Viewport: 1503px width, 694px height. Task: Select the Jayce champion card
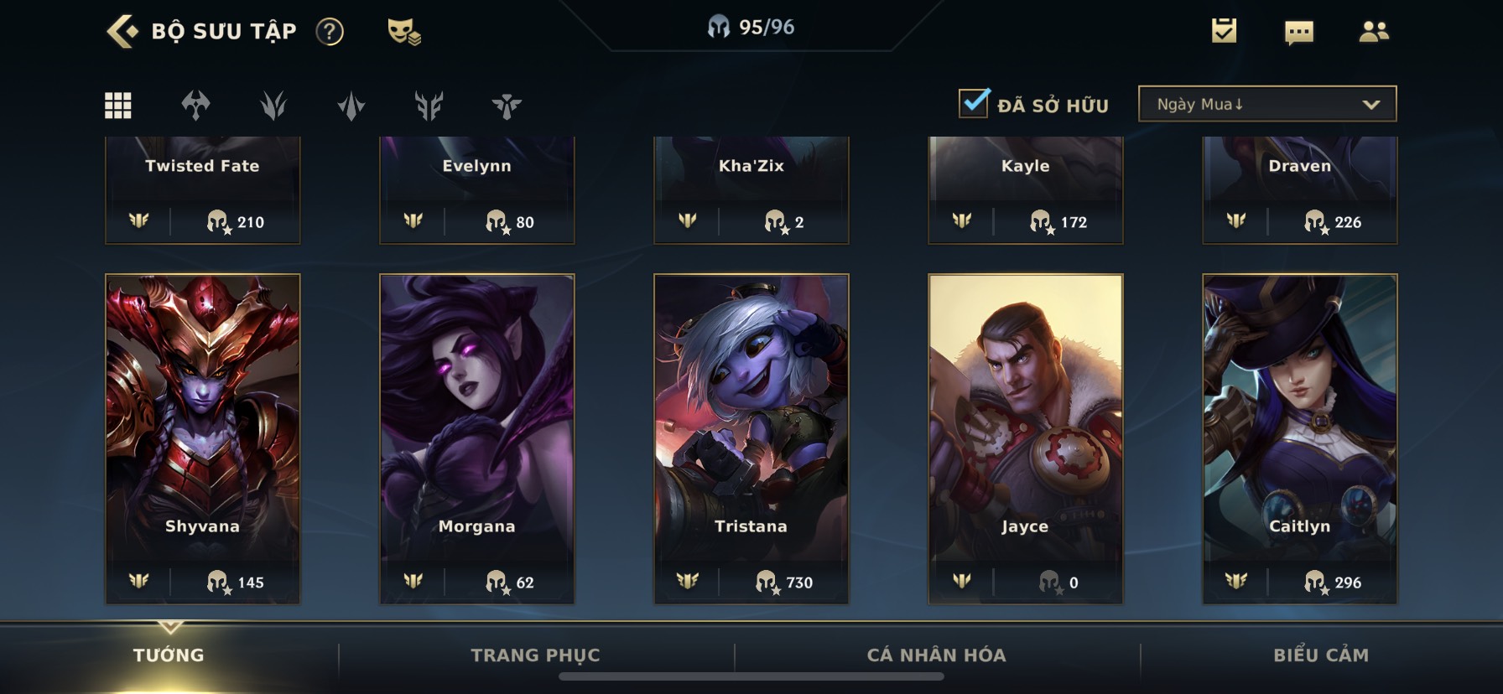tap(1025, 438)
